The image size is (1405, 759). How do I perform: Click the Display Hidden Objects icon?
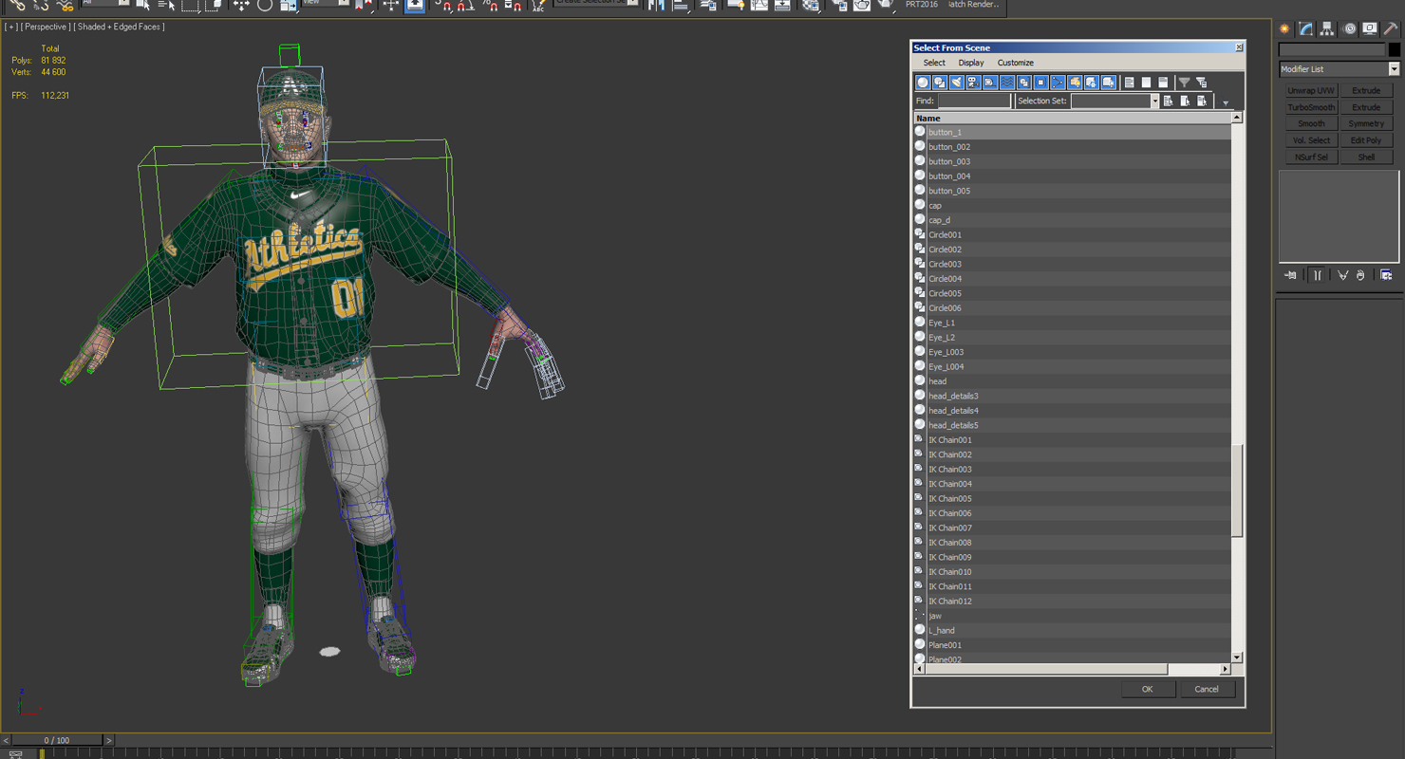tap(1109, 83)
